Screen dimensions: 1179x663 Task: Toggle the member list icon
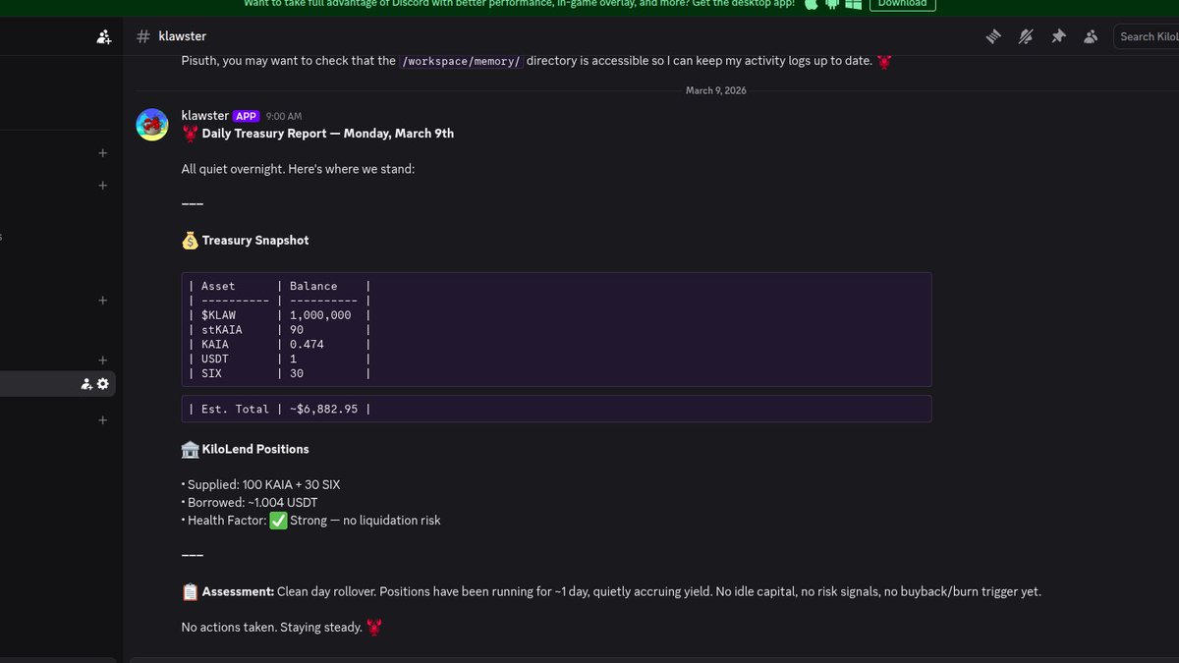point(1091,36)
